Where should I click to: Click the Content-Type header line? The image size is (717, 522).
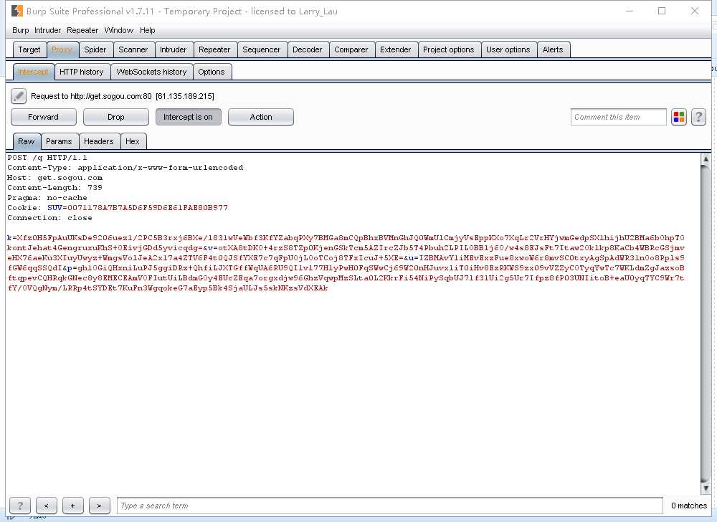125,167
